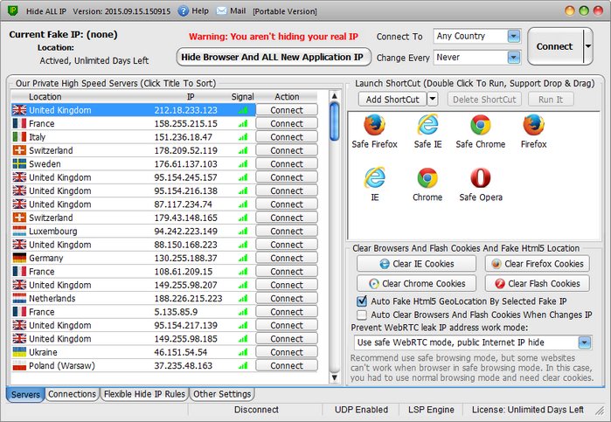Click flag of Switzerland server 178.209.52.119

tap(19, 150)
